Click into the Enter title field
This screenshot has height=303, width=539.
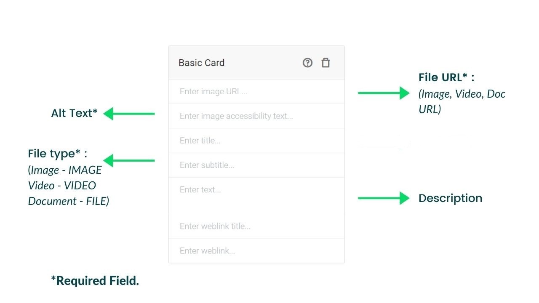point(256,141)
